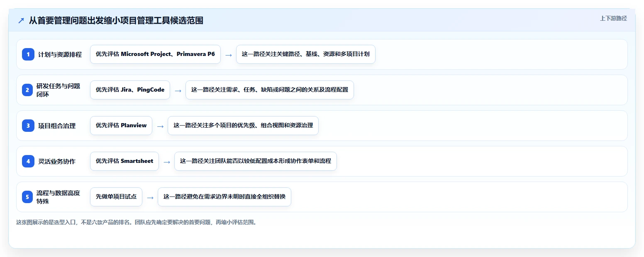644x257 pixels.
Task: Click the arrow after the 先做单项目试点 box
Action: 150,197
